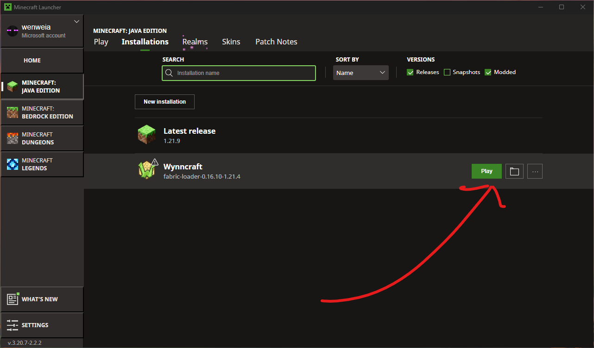The height and width of the screenshot is (348, 594).
Task: Click the Wynncraft installation icon
Action: 147,169
